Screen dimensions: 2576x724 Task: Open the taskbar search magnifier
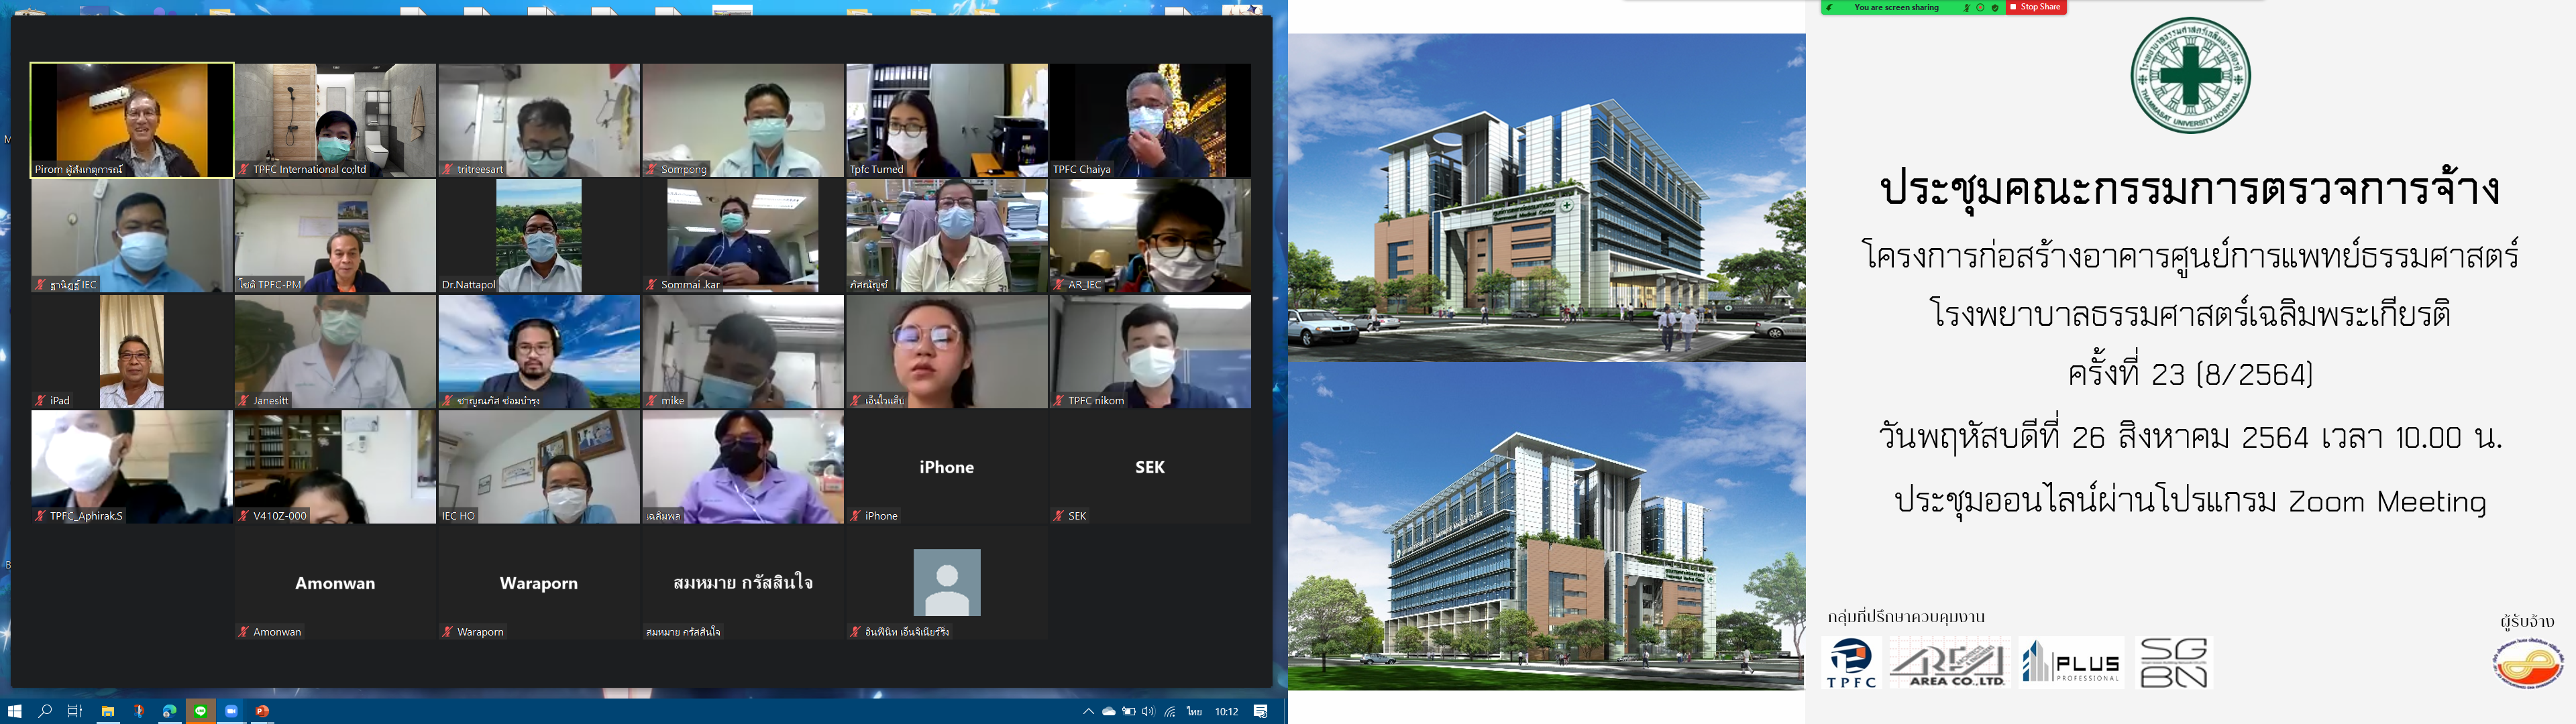point(45,711)
